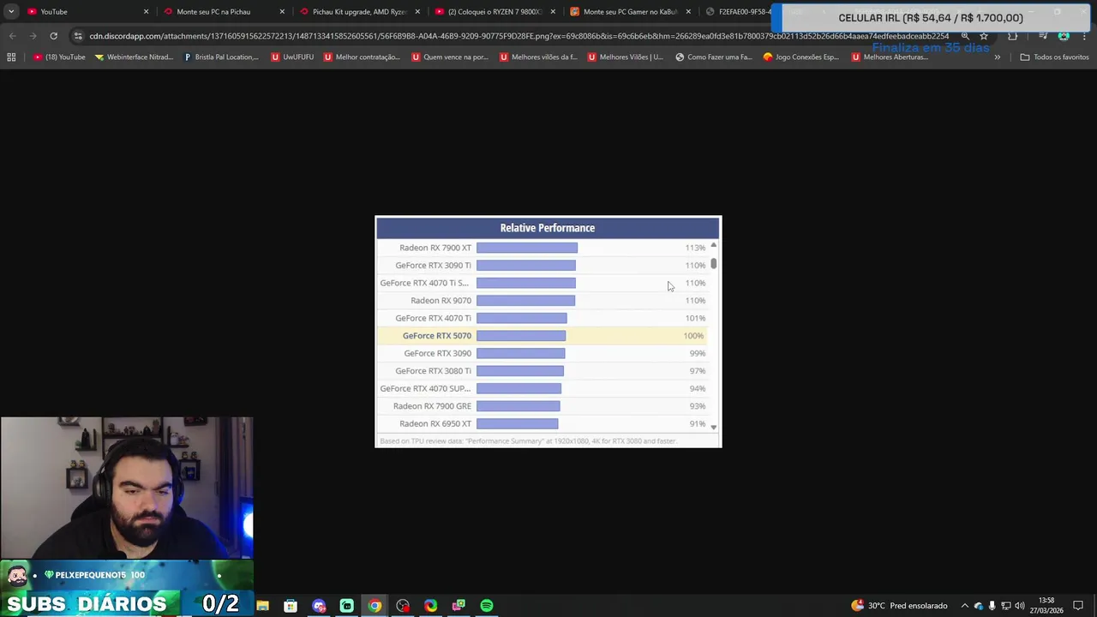The width and height of the screenshot is (1097, 617).
Task: Click the chart scrollbar down arrow
Action: [713, 427]
